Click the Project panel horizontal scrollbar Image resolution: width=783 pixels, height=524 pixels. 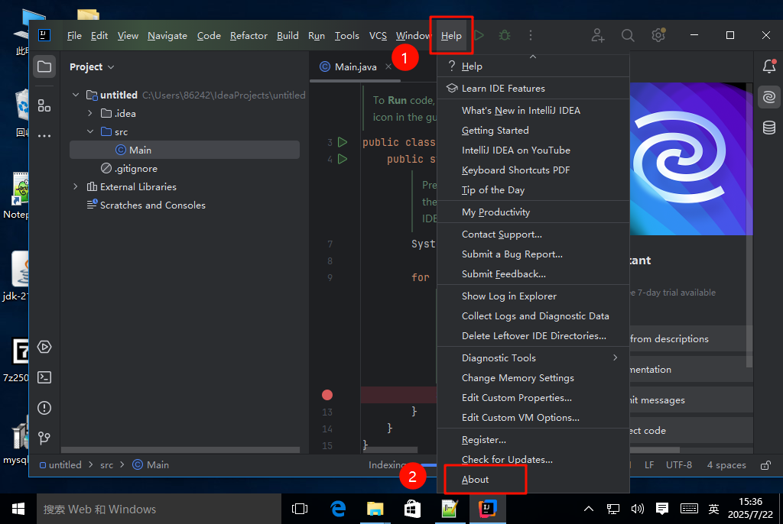coord(180,450)
